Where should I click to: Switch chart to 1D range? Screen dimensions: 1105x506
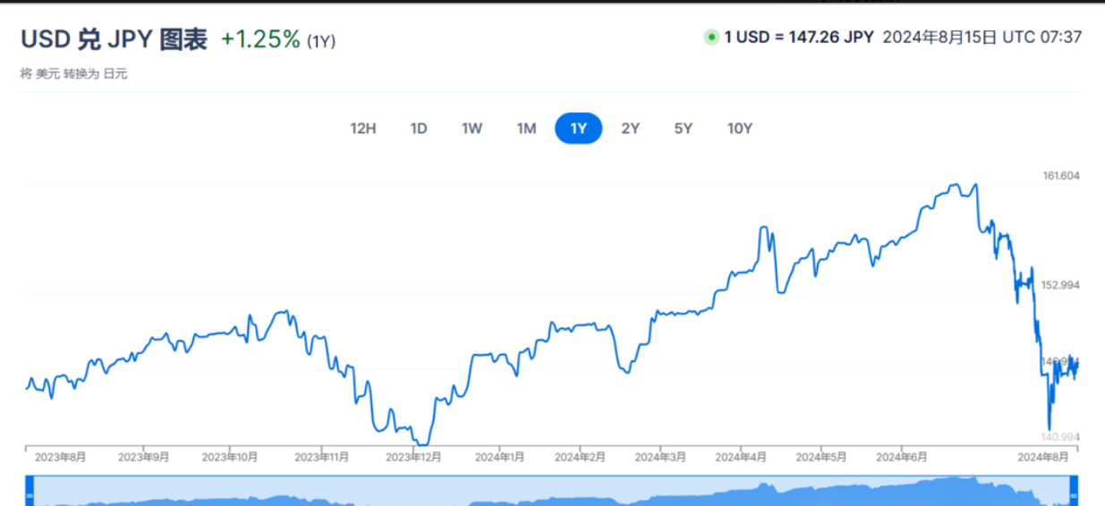[x=418, y=129]
